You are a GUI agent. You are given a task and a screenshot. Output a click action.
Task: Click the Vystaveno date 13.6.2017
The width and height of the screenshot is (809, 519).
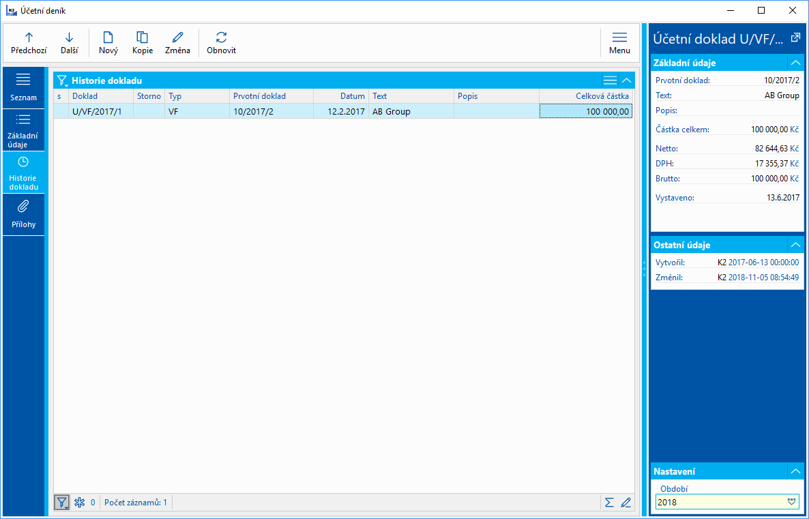pos(783,198)
